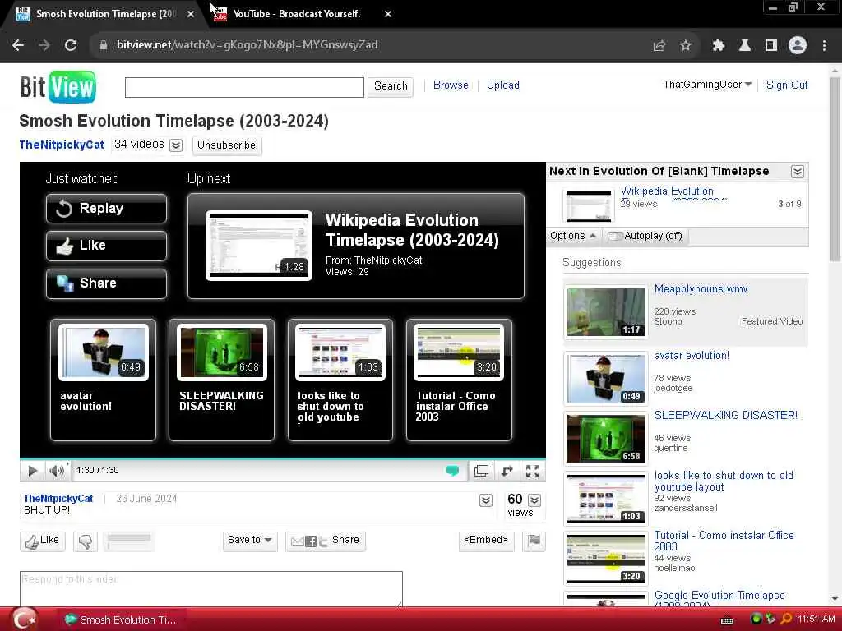Click the taskbar Start button
The image size is (842, 631).
pos(24,619)
